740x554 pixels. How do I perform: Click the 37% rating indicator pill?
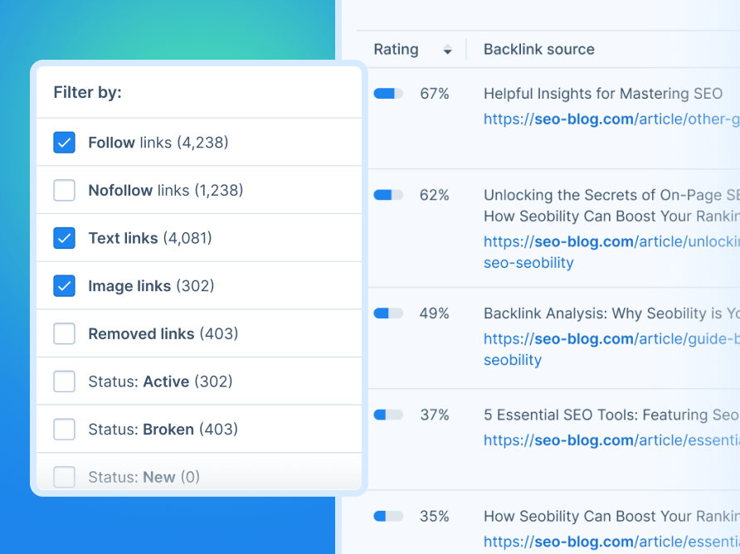tap(387, 415)
